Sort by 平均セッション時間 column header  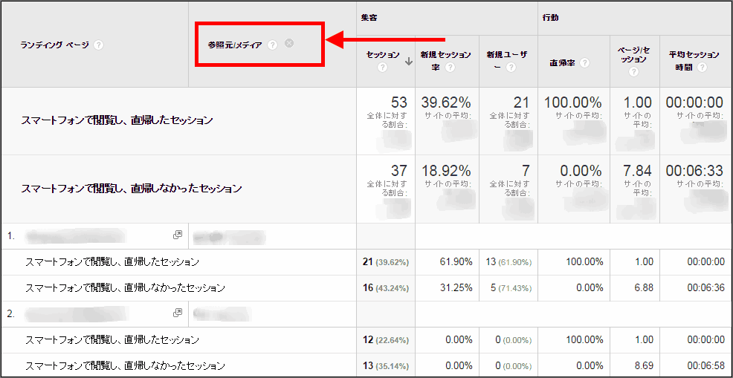click(x=694, y=55)
